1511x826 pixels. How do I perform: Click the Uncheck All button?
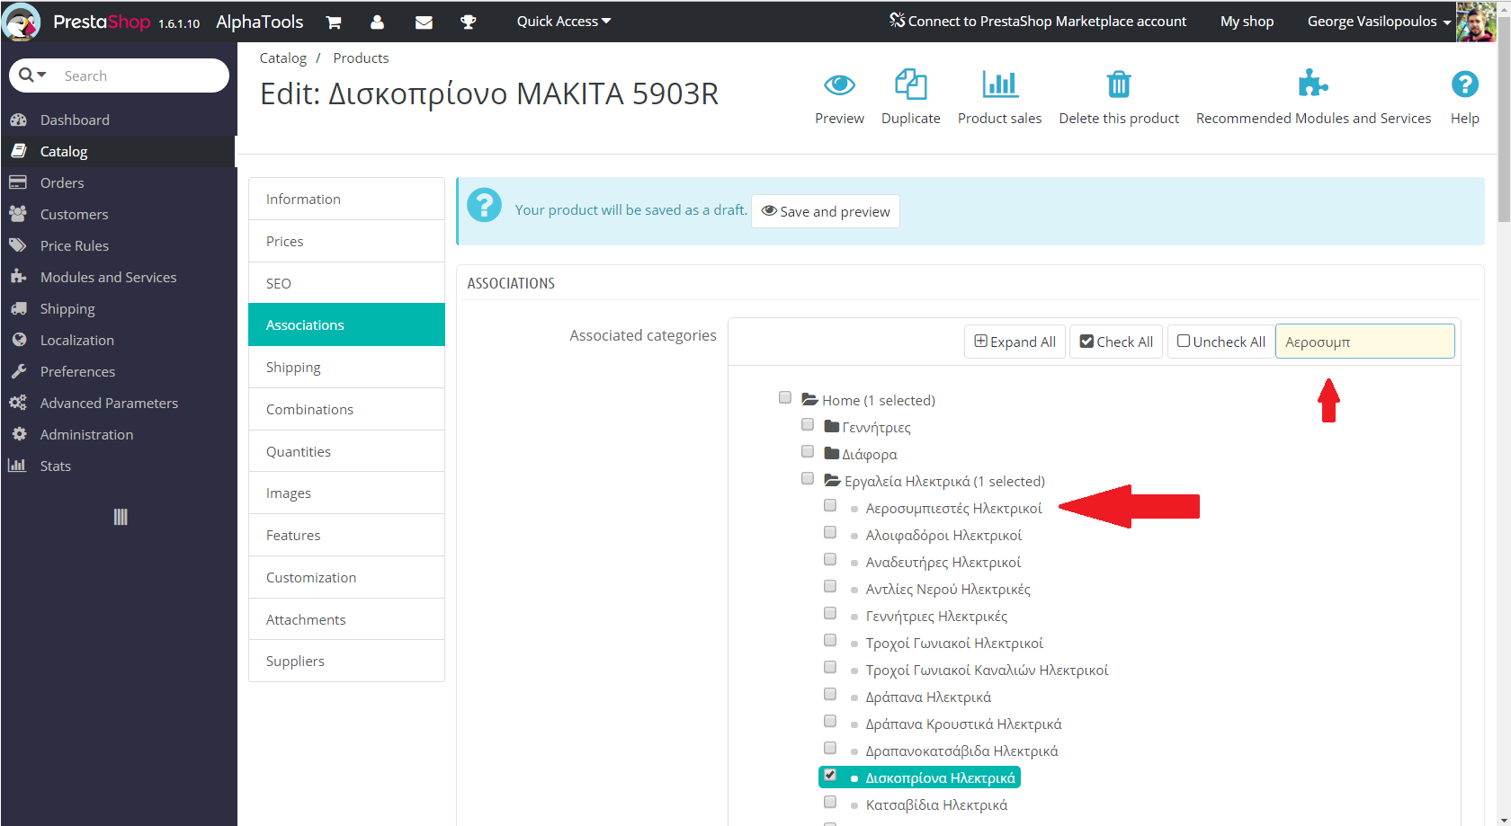[x=1221, y=342]
